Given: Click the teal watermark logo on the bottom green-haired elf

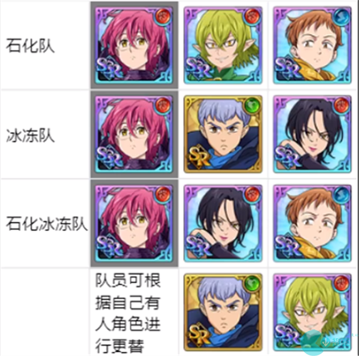Looking at the screenshot, I should [312, 342].
